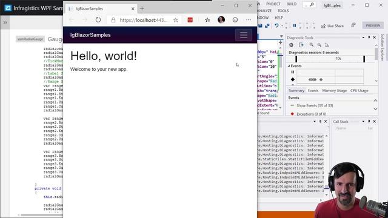388x218 pixels.
Task: Click Exceptions (0 of 0) link
Action: tap(311, 114)
